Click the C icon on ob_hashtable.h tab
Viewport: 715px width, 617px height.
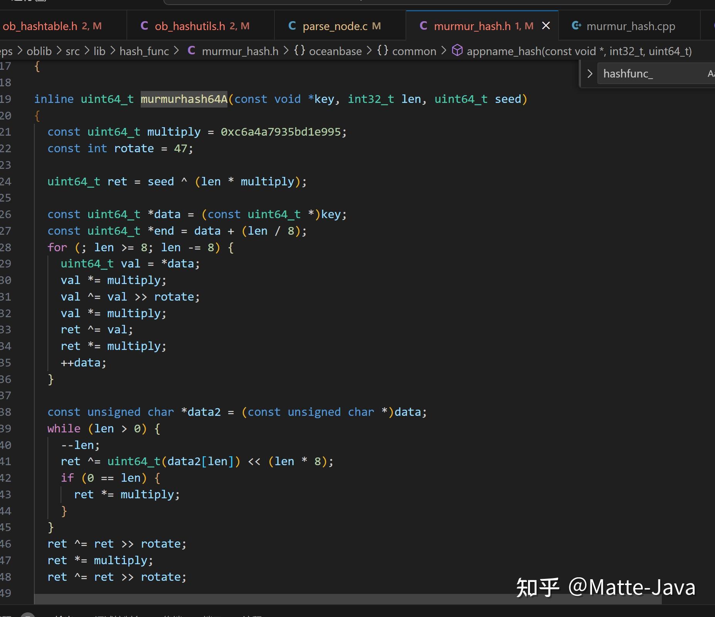coord(2,25)
